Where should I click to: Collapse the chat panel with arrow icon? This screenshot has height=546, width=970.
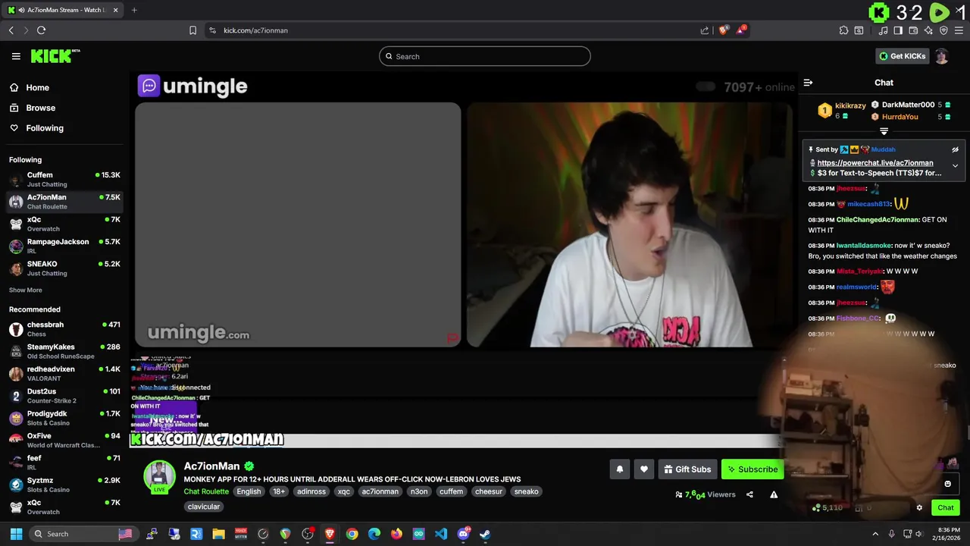[808, 83]
